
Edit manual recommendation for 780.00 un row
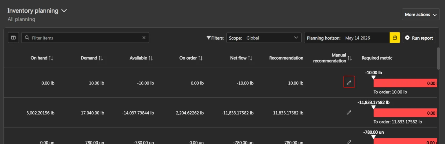pyautogui.click(x=349, y=142)
